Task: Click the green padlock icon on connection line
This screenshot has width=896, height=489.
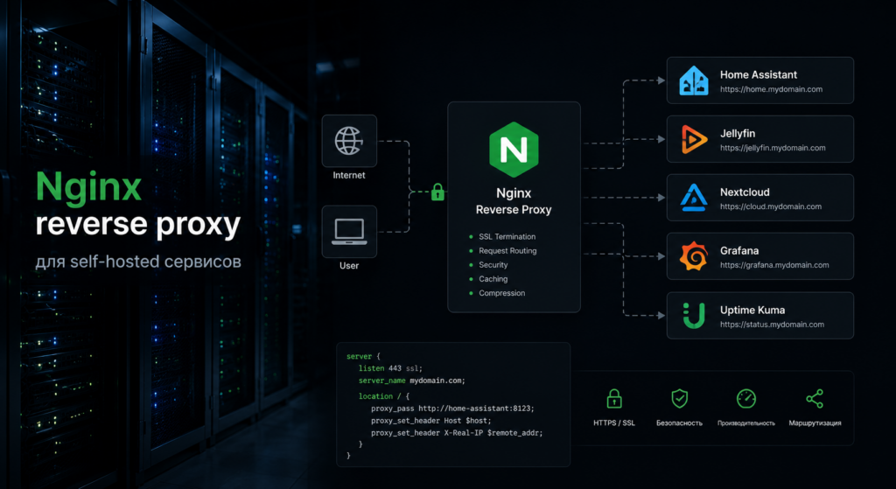Action: 437,192
